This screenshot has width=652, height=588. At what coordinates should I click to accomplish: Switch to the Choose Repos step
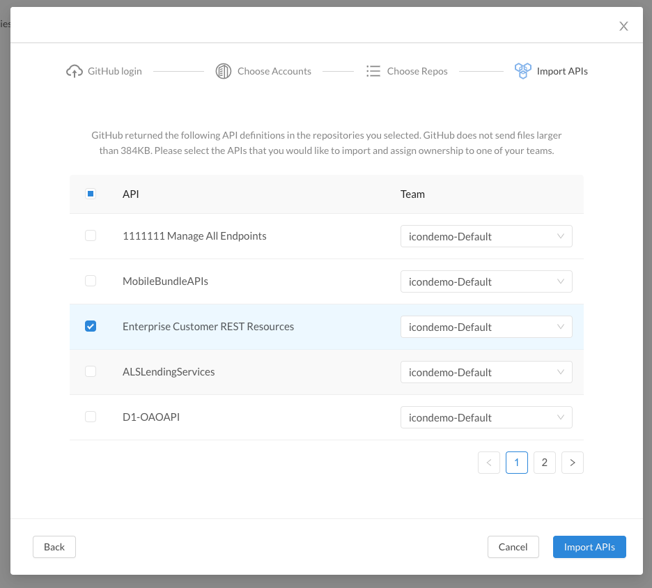417,71
